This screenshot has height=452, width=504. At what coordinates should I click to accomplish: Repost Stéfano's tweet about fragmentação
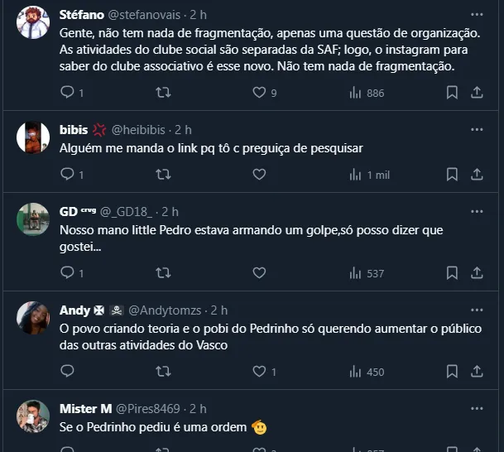164,93
